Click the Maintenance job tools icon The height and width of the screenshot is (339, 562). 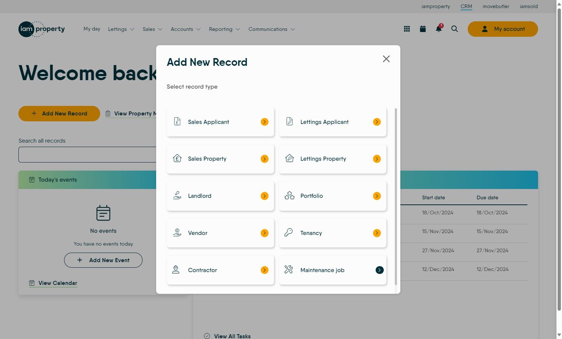pos(289,270)
